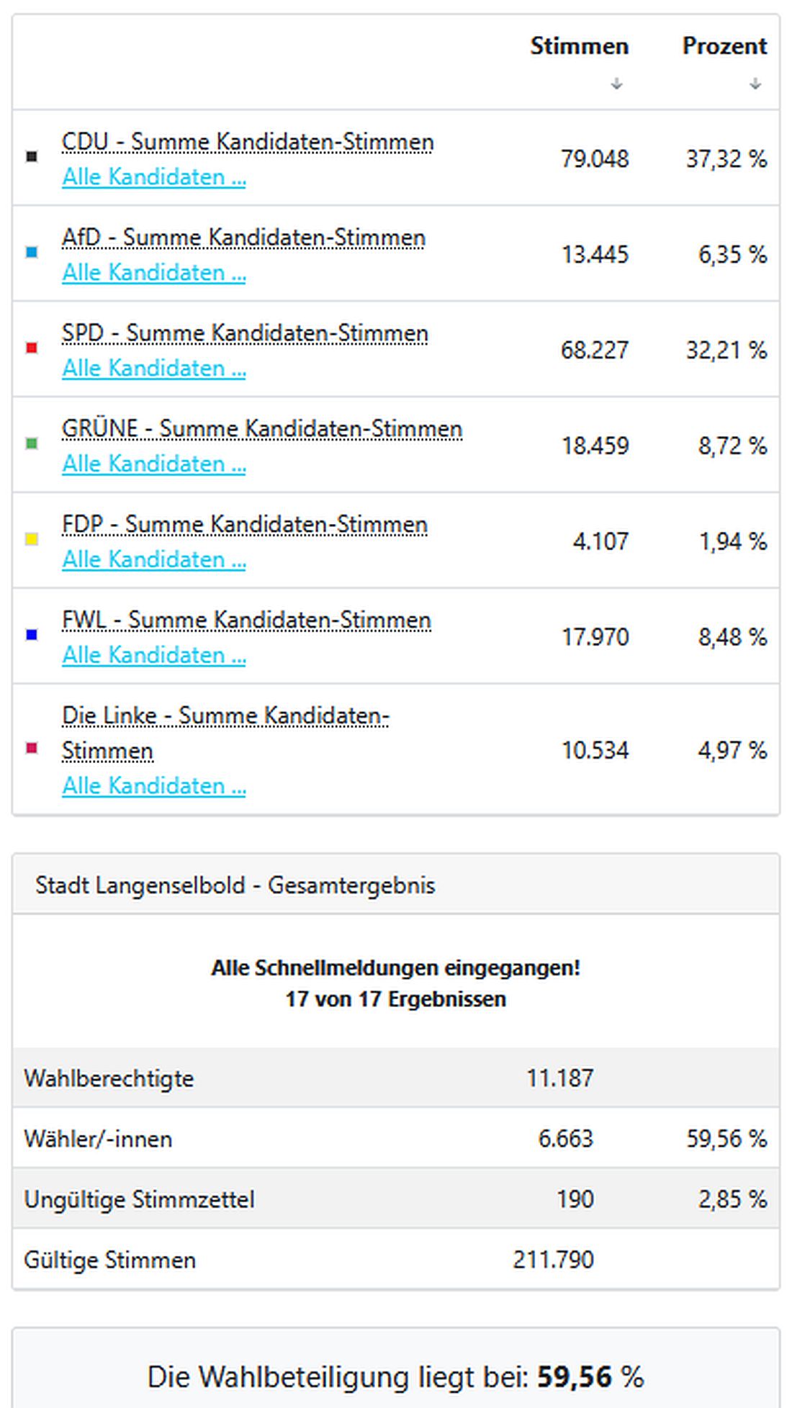This screenshot has height=1408, width=792.
Task: Click the yellow FDP party marker
Action: [30, 541]
